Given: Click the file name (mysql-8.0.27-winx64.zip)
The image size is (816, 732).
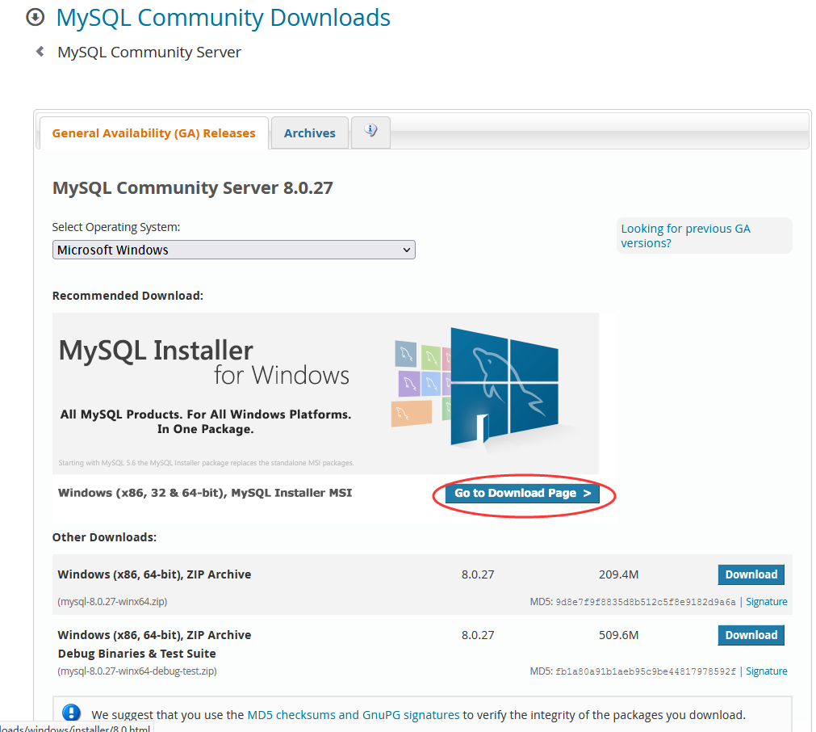Looking at the screenshot, I should pyautogui.click(x=112, y=602).
